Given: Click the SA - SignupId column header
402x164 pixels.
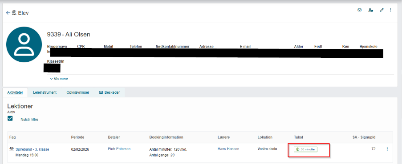Looking at the screenshot, I should pos(364,137).
